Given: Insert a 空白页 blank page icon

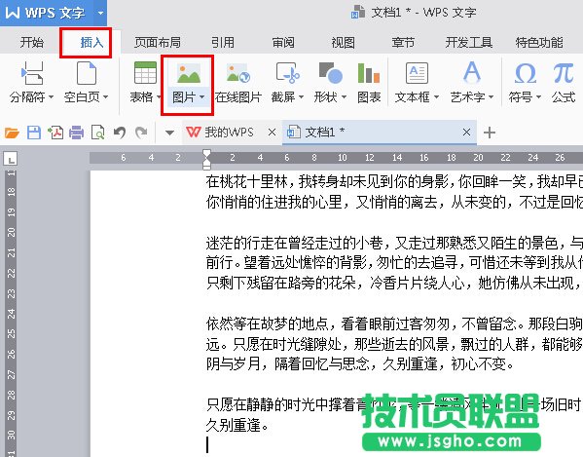Looking at the screenshot, I should pyautogui.click(x=87, y=73).
